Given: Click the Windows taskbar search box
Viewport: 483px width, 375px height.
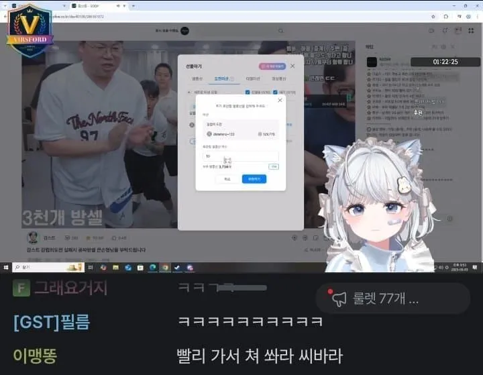Looking at the screenshot, I should tap(48, 267).
